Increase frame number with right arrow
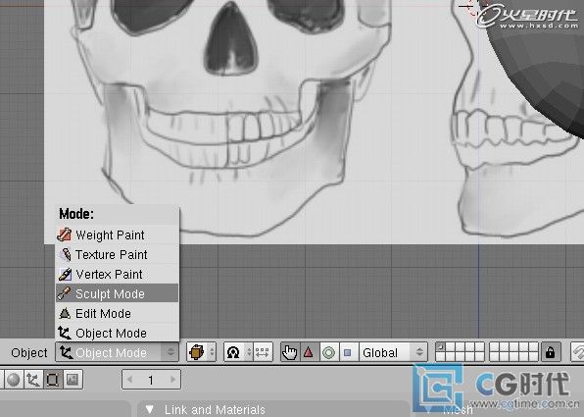 [x=172, y=380]
